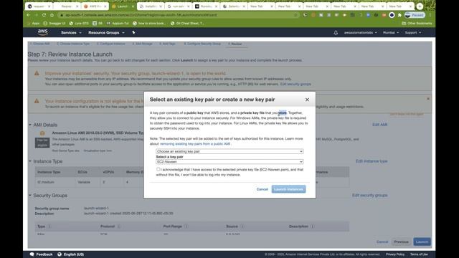Viewport: 459px width, 258px height.
Task: Click the info icon beside Port Range column
Action: tap(186, 226)
